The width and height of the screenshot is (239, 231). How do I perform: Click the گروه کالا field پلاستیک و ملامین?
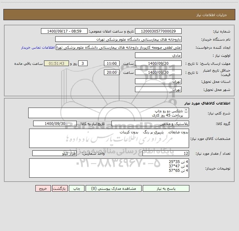(x=150, y=124)
